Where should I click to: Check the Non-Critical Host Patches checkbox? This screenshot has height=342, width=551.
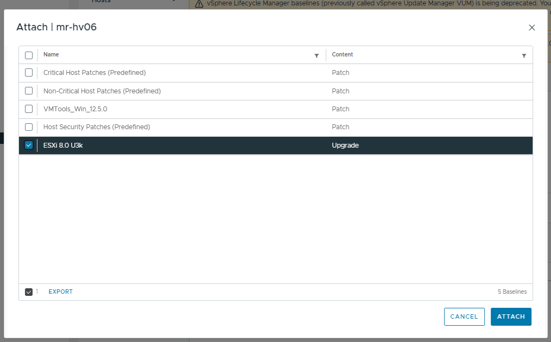point(29,91)
